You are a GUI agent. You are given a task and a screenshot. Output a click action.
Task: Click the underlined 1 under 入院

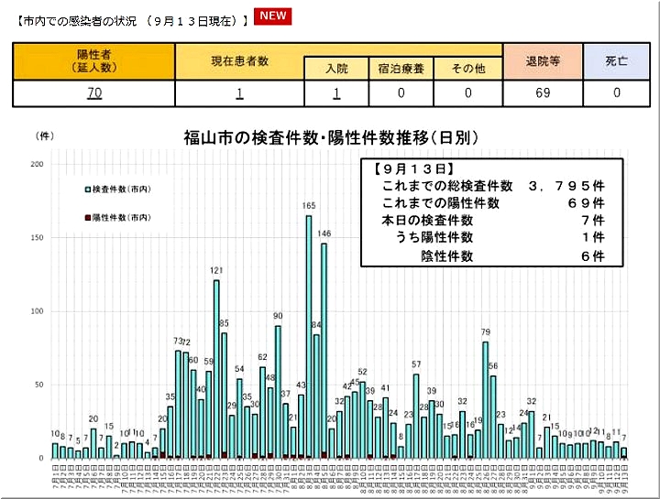336,93
